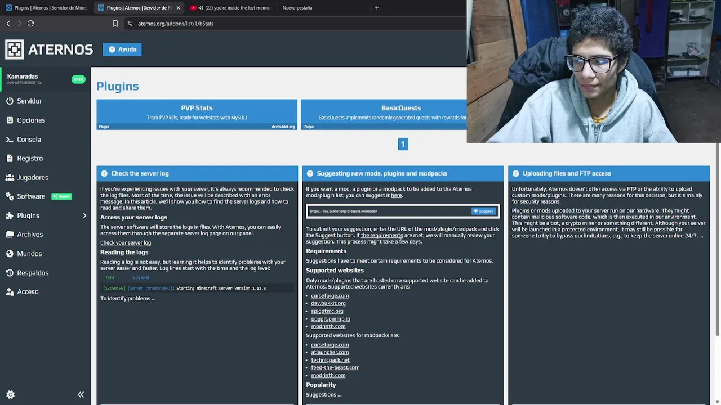The height and width of the screenshot is (405, 721).
Task: Click the Aternos logo
Action: [x=49, y=49]
